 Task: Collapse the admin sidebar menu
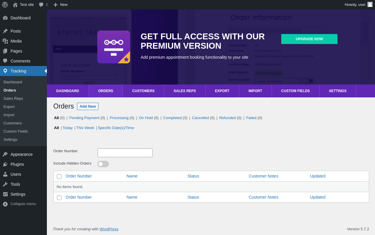[x=19, y=204]
